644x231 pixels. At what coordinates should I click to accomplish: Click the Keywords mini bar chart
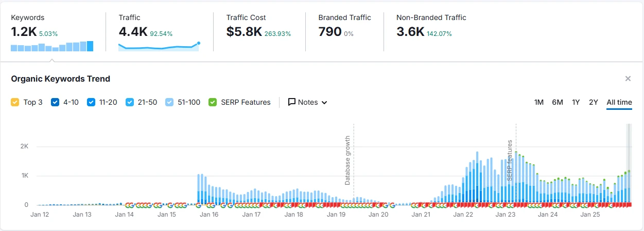[52, 47]
